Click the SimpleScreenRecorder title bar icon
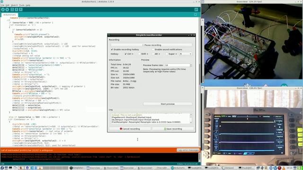This screenshot has width=303, height=170. point(109,35)
